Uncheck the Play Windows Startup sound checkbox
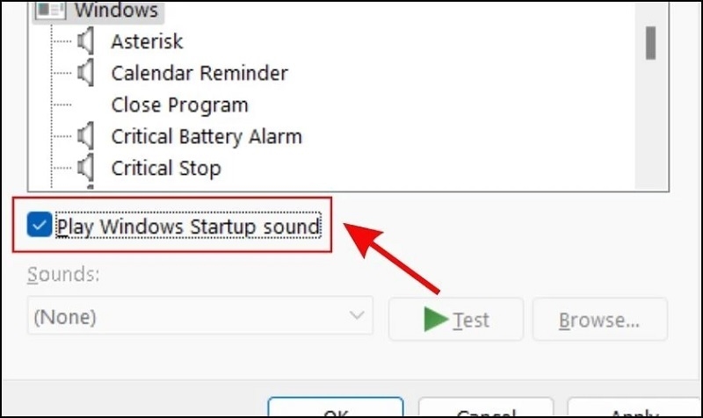 (x=38, y=227)
